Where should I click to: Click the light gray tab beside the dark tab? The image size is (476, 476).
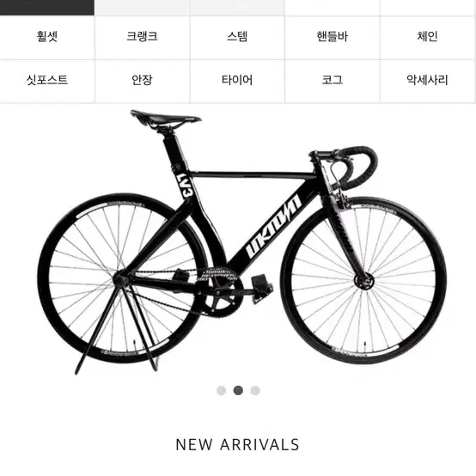coord(142,8)
